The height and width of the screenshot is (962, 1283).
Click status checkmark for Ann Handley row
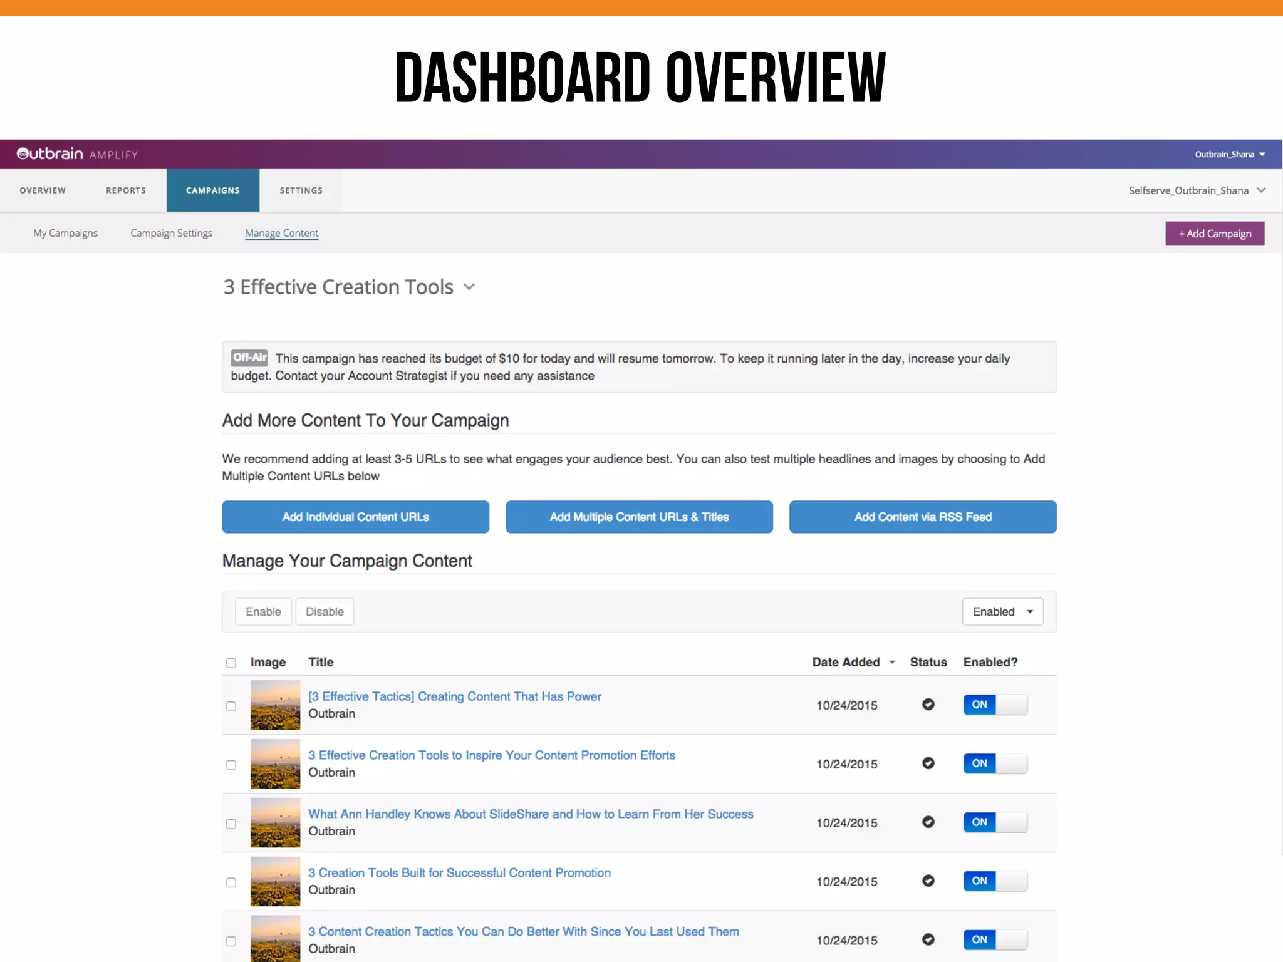coord(928,822)
